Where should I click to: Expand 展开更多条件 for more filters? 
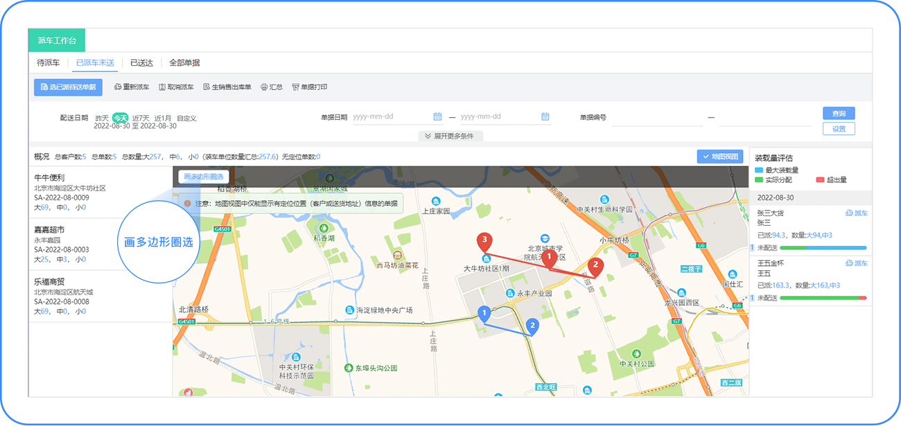[x=450, y=136]
